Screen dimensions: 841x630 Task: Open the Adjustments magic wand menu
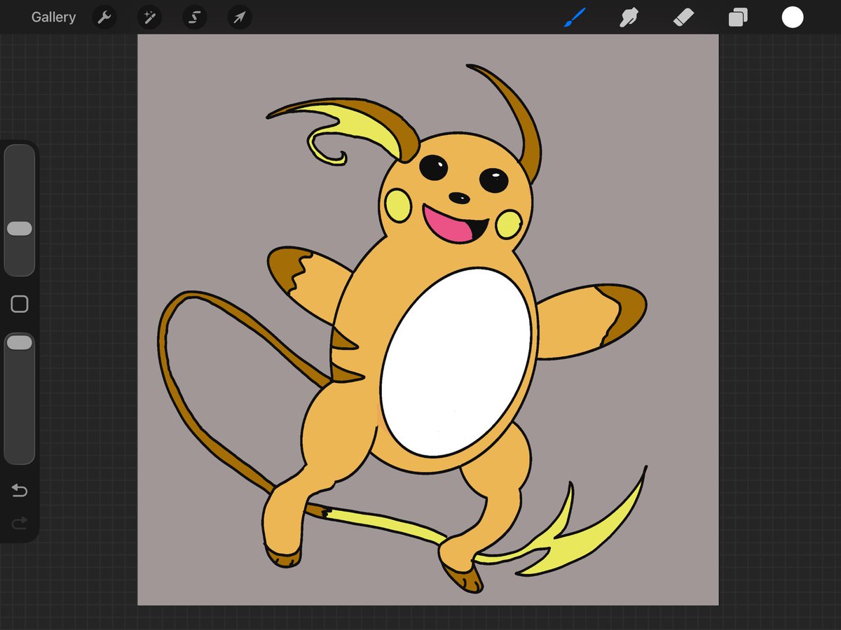[149, 17]
